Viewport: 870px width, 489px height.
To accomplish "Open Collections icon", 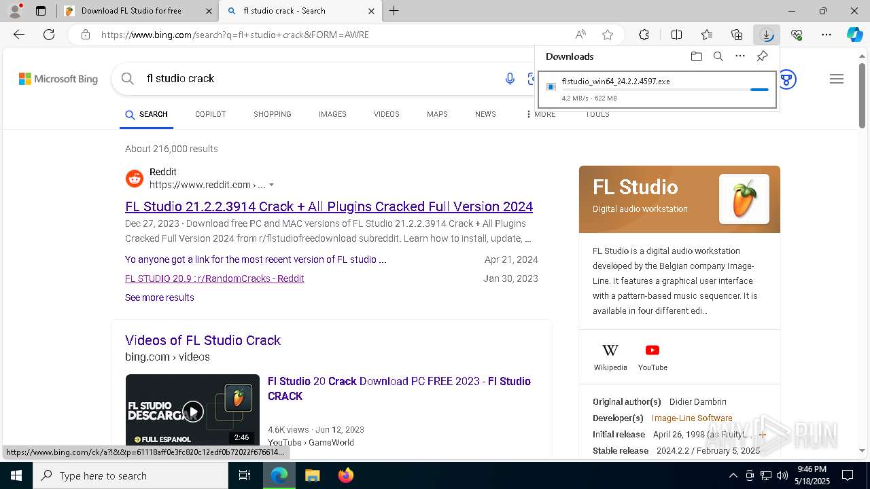I will tap(737, 35).
